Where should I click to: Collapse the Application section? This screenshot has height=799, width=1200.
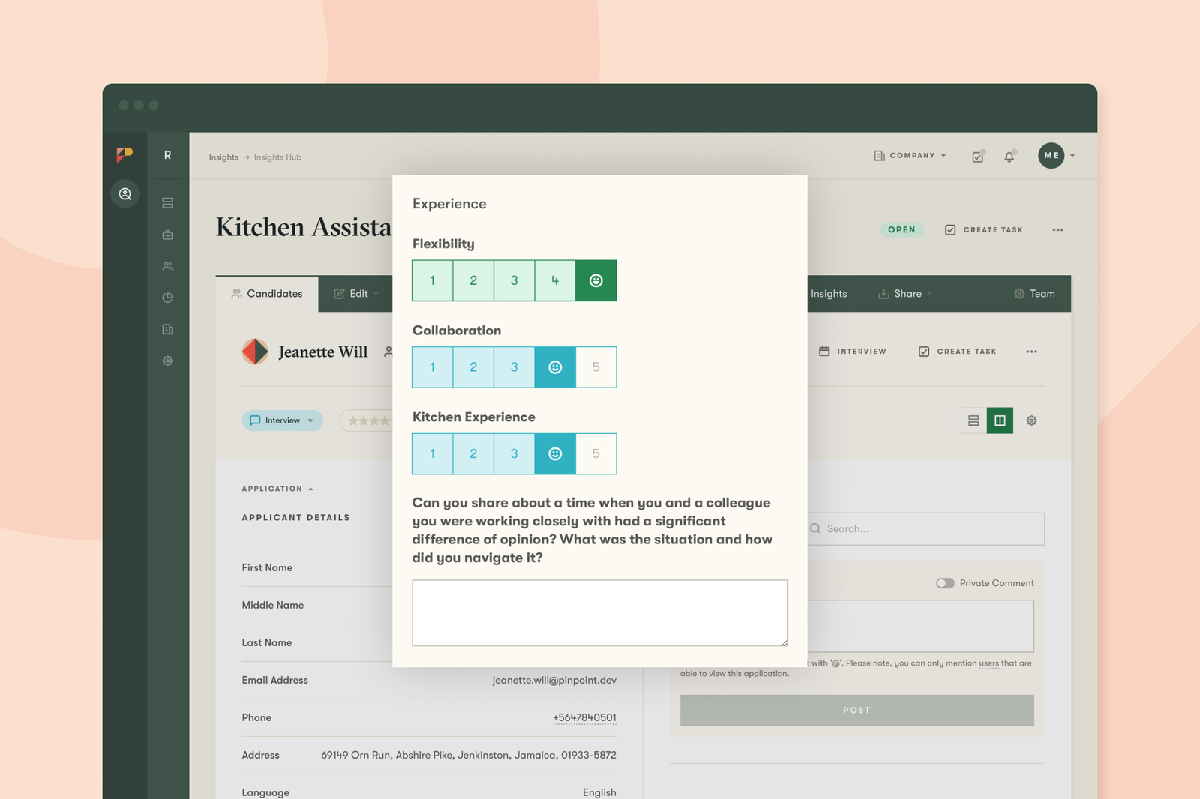pyautogui.click(x=277, y=489)
